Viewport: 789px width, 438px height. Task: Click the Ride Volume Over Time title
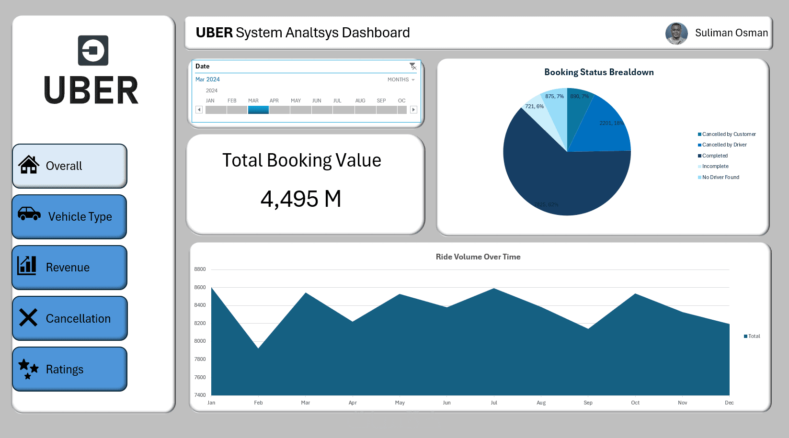click(x=478, y=257)
